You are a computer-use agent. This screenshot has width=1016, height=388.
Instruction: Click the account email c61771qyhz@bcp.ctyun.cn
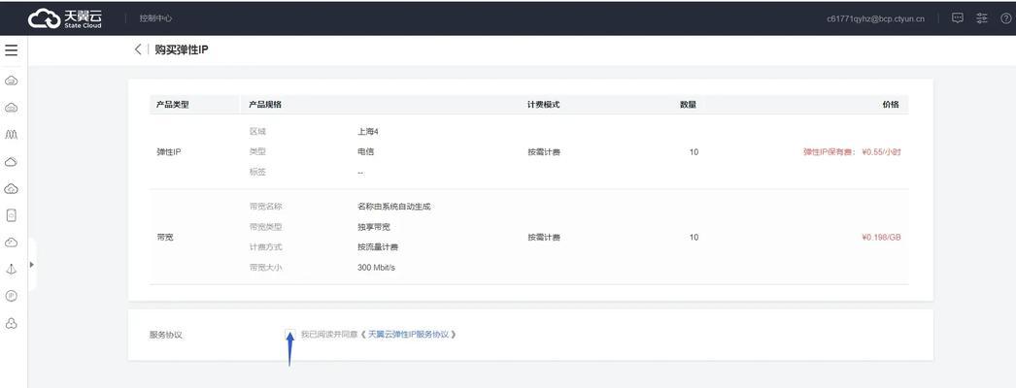pyautogui.click(x=875, y=18)
